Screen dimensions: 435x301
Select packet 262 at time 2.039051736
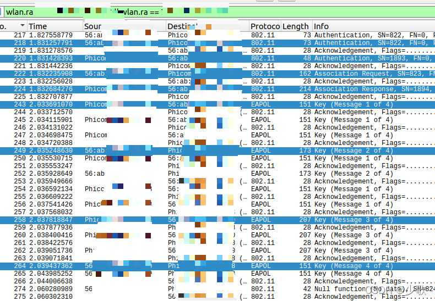point(218,250)
